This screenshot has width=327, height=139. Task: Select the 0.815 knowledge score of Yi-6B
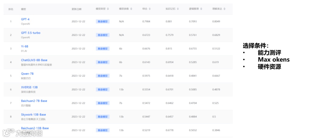coord(169,49)
